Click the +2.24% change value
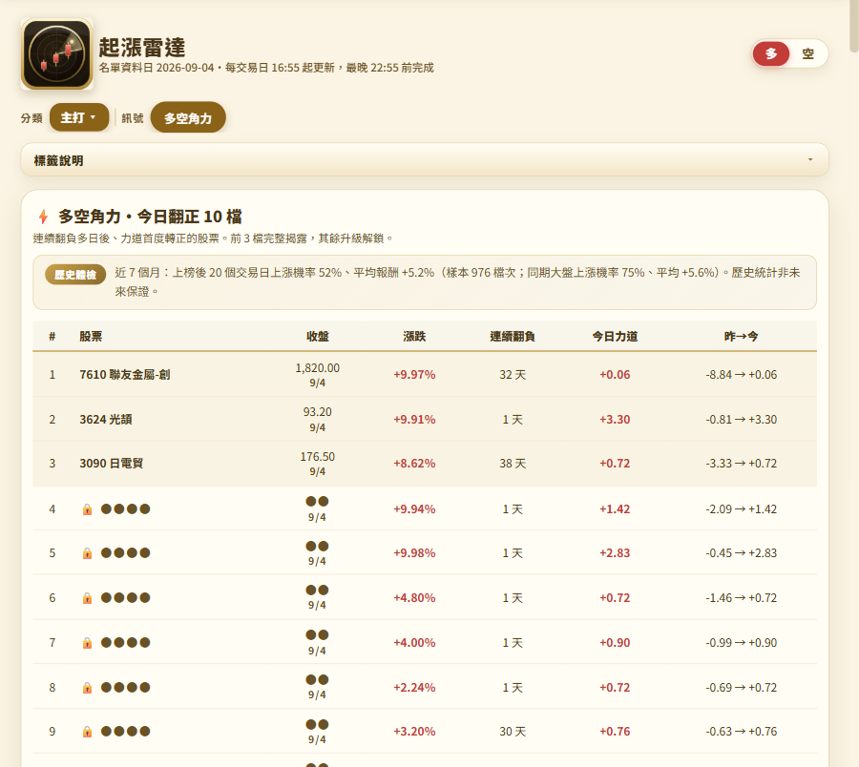 [x=414, y=688]
